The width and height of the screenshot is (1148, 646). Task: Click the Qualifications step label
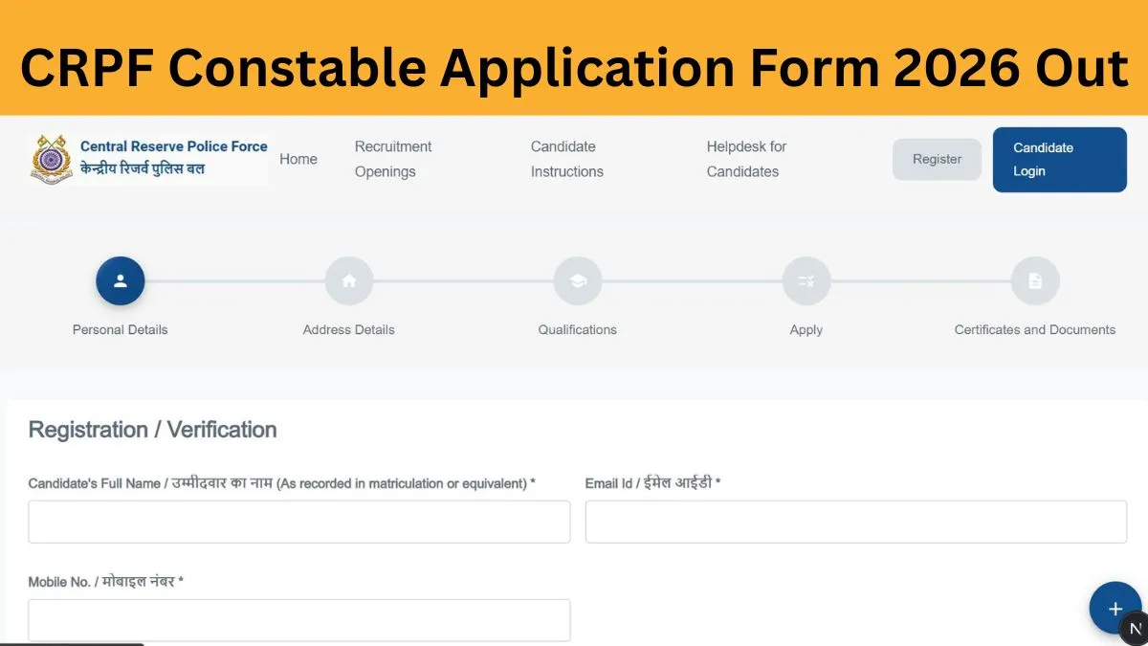pos(578,329)
